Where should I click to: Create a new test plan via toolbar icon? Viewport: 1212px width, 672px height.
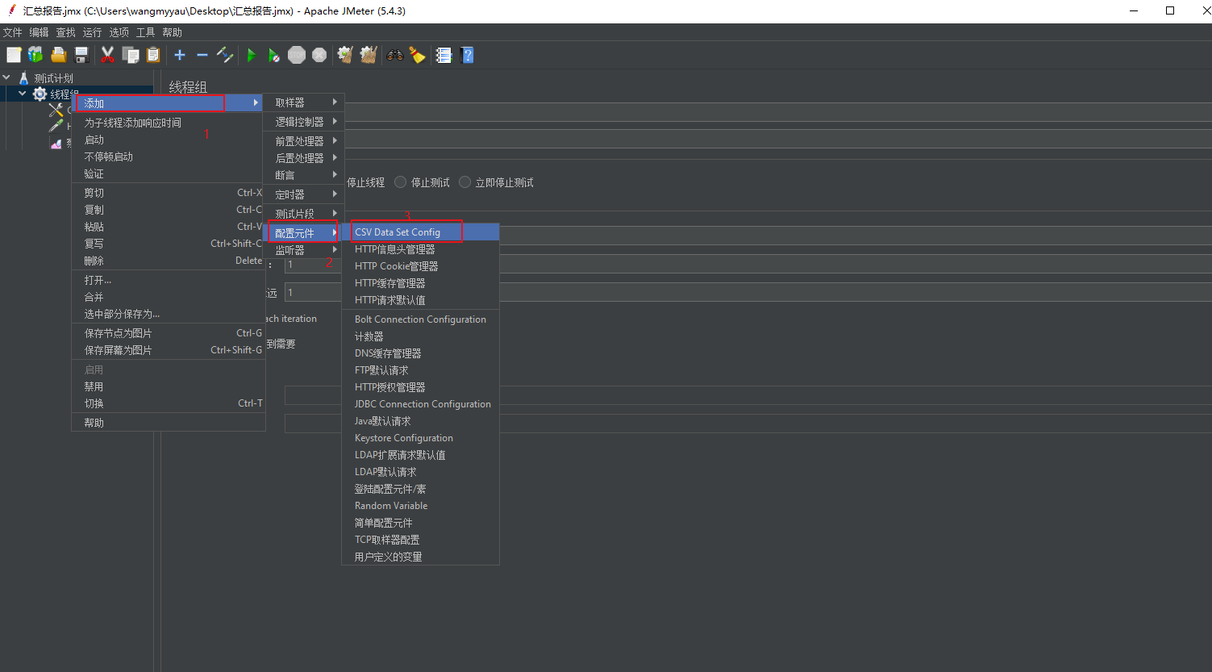[14, 55]
